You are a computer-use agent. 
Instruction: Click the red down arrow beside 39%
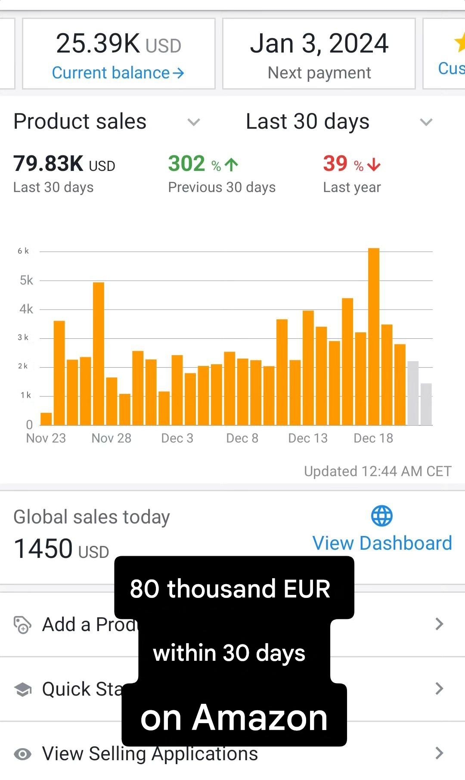(374, 164)
